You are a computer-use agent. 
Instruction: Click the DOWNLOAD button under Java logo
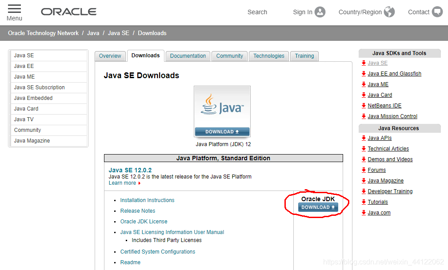(222, 131)
